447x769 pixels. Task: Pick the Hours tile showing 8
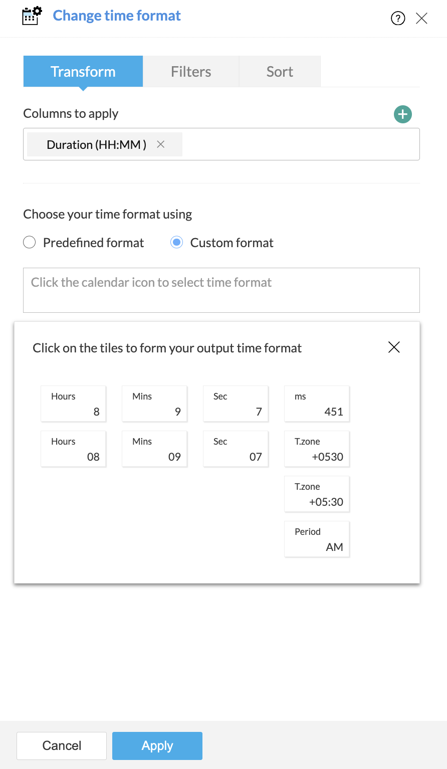point(74,404)
